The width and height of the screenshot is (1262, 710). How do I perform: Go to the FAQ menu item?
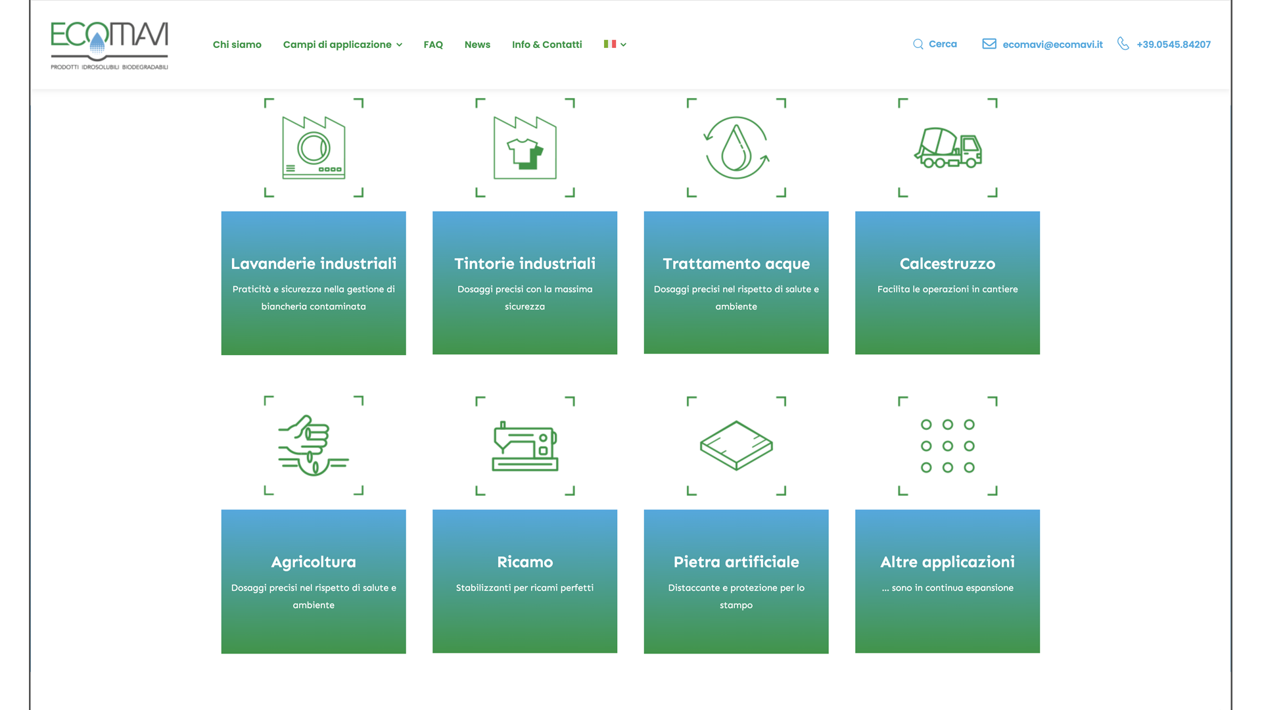pyautogui.click(x=432, y=45)
